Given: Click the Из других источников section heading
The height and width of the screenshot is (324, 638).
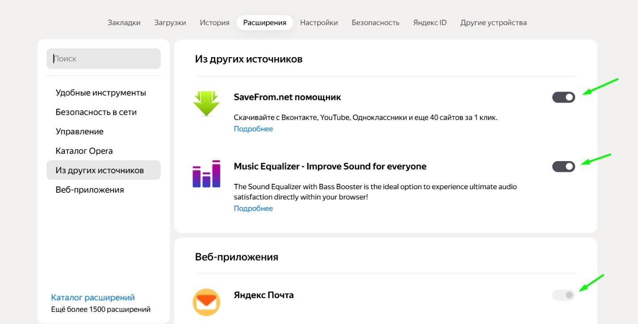Looking at the screenshot, I should [249, 59].
